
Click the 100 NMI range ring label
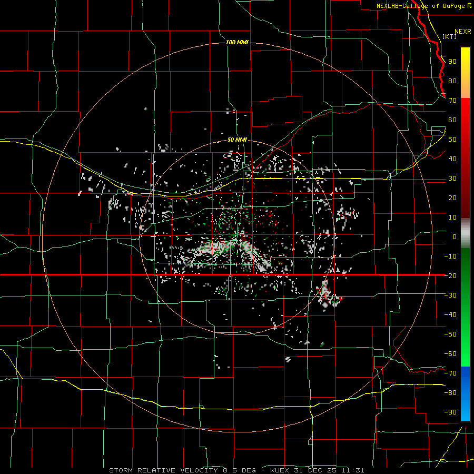click(237, 42)
